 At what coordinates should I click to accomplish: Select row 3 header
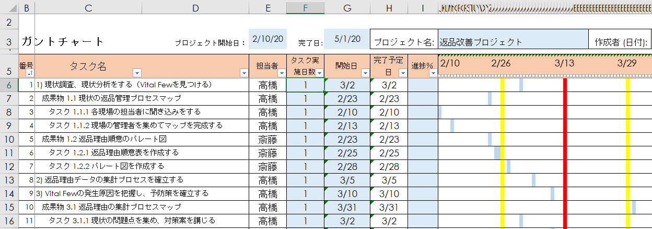point(9,41)
